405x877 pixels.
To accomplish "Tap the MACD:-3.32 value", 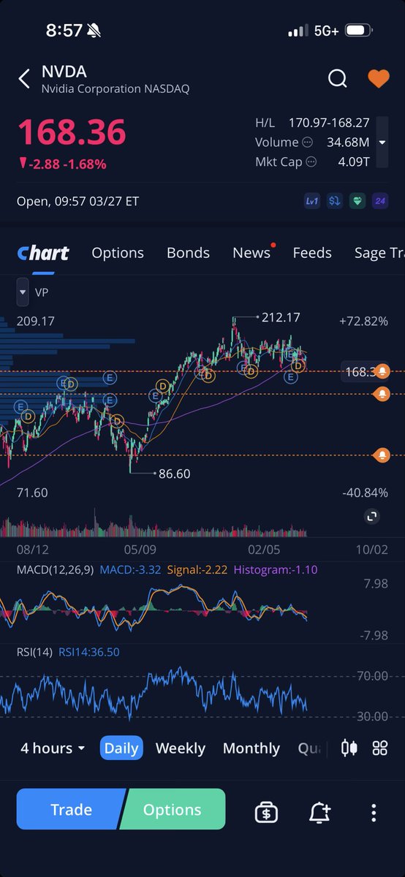I will [x=130, y=569].
